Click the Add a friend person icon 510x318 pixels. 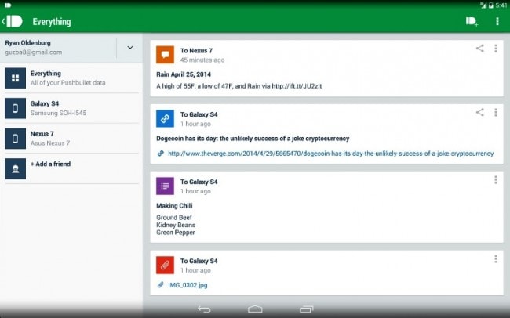click(15, 168)
